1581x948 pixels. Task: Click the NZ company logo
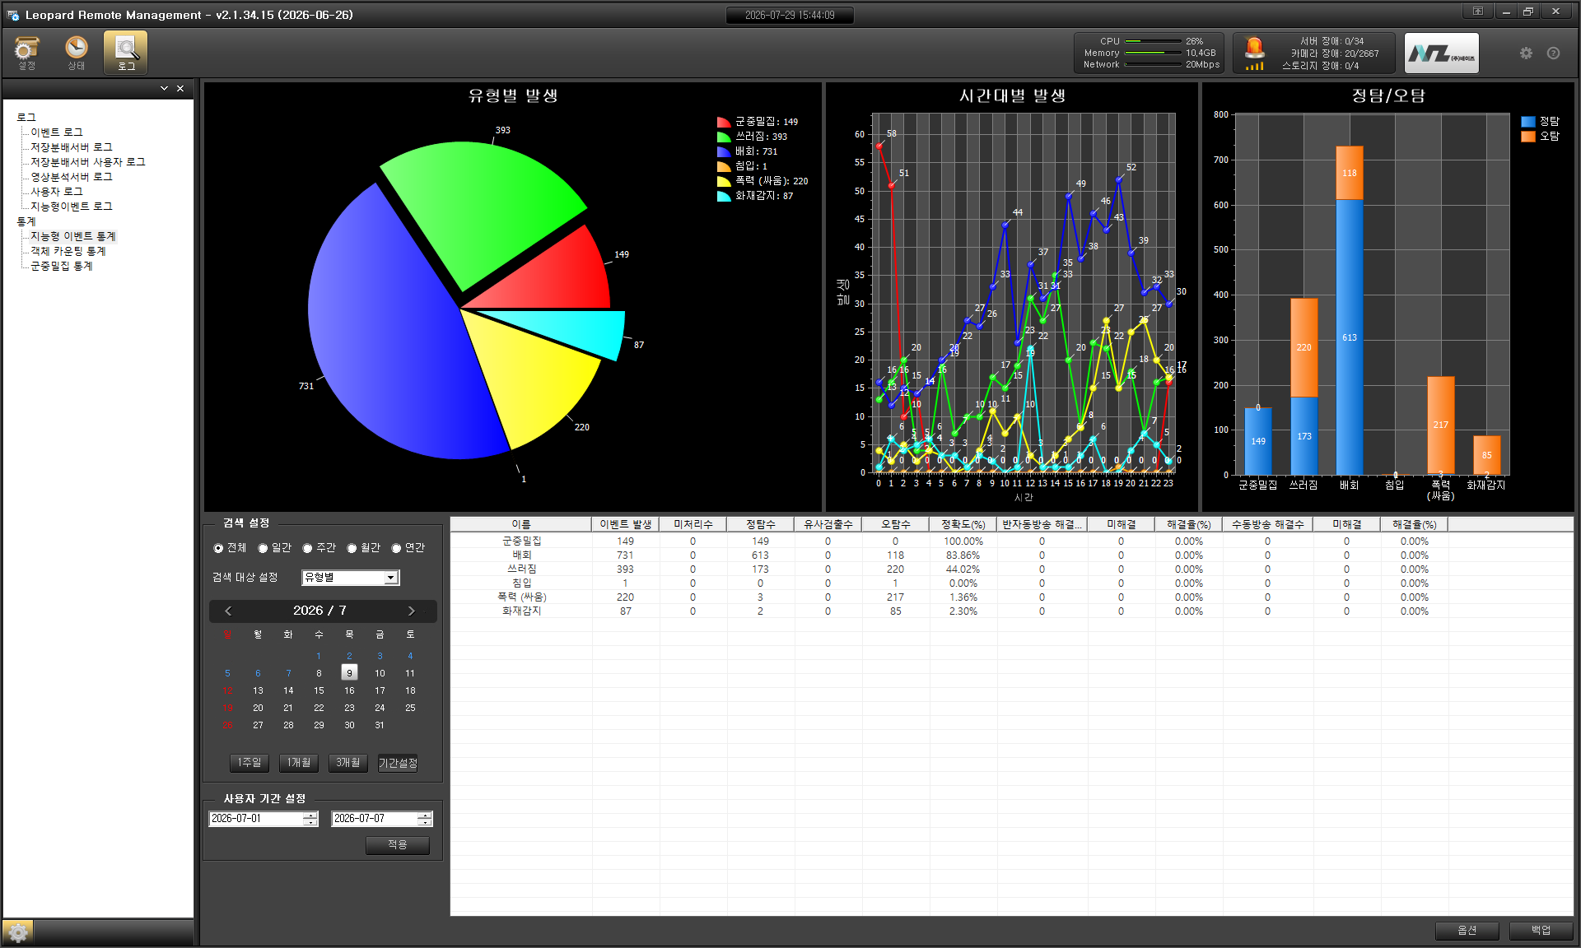tap(1441, 53)
